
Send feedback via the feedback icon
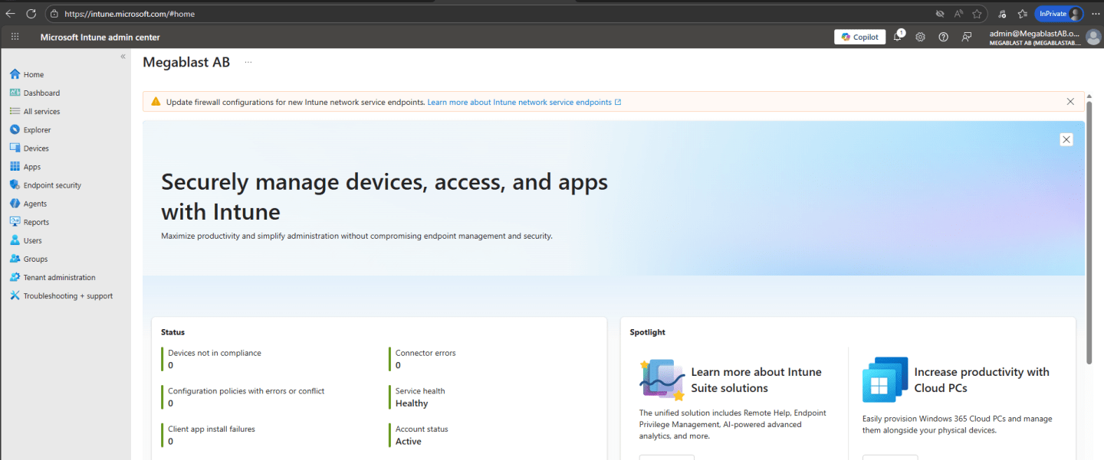[x=966, y=36]
